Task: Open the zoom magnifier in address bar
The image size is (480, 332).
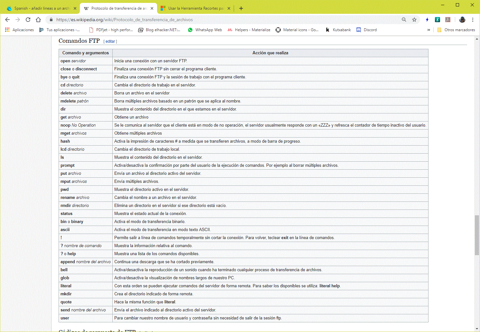Action: [404, 20]
